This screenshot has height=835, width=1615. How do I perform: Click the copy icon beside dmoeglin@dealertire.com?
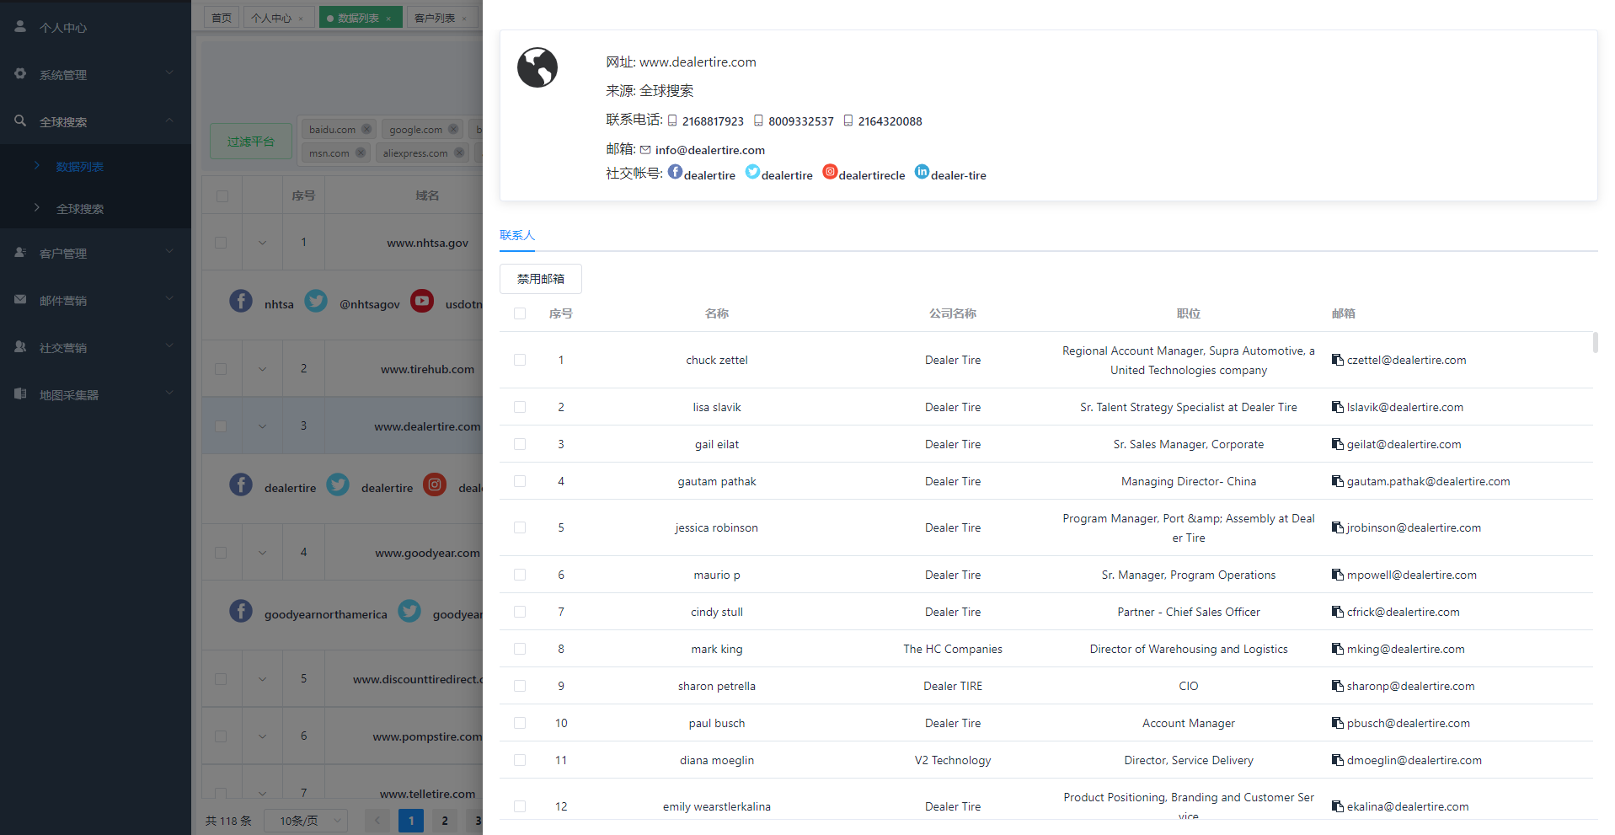pyautogui.click(x=1337, y=760)
